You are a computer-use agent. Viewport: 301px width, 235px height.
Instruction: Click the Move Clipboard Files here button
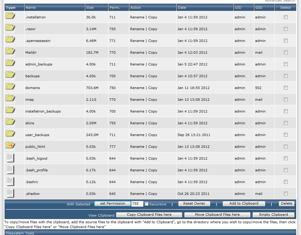pyautogui.click(x=217, y=215)
